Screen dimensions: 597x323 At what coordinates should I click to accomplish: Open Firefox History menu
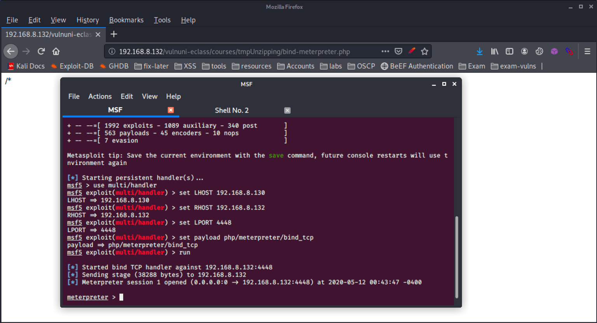(87, 20)
